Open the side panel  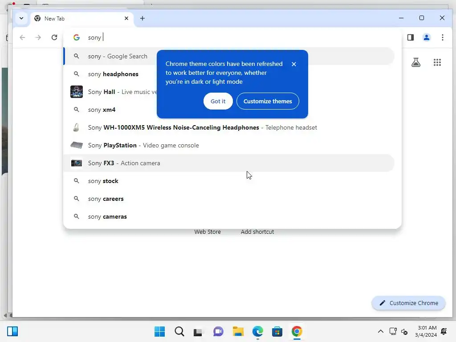point(410,37)
